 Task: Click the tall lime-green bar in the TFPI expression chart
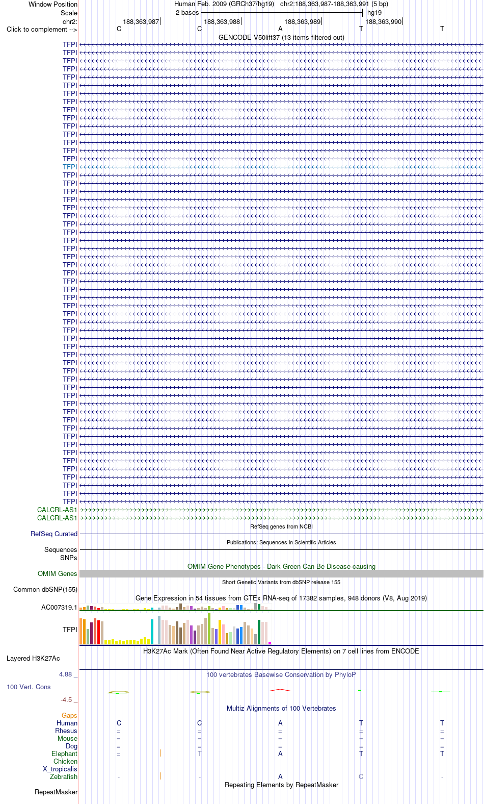point(209,629)
